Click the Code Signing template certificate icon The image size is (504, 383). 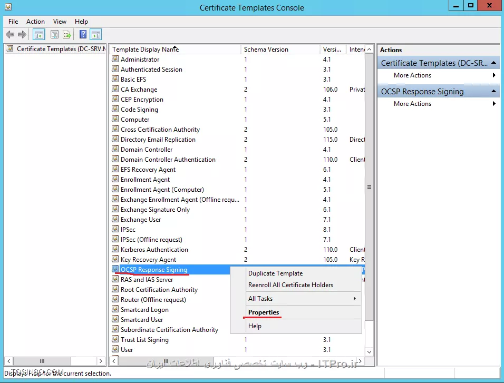115,109
